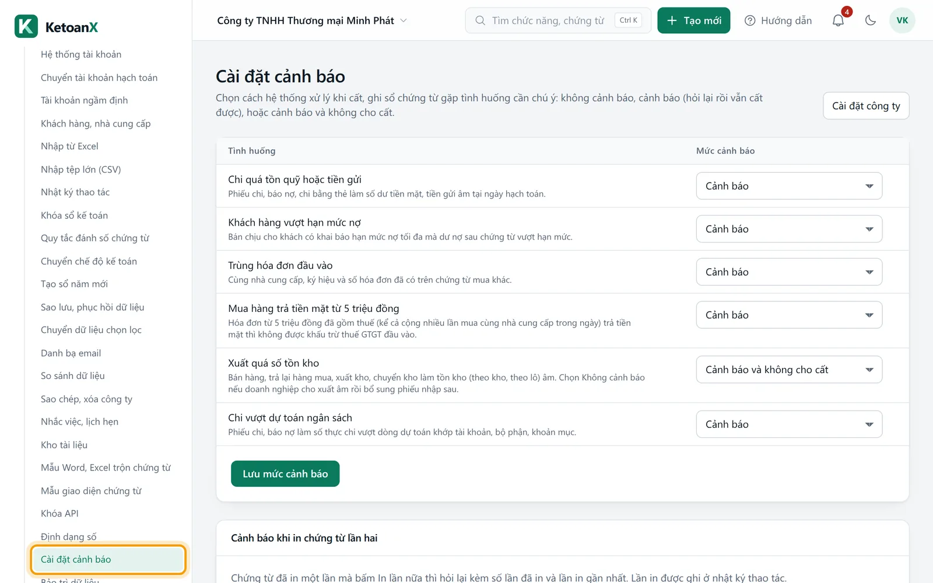Toggle dark mode moon icon
The width and height of the screenshot is (933, 583).
click(x=871, y=20)
